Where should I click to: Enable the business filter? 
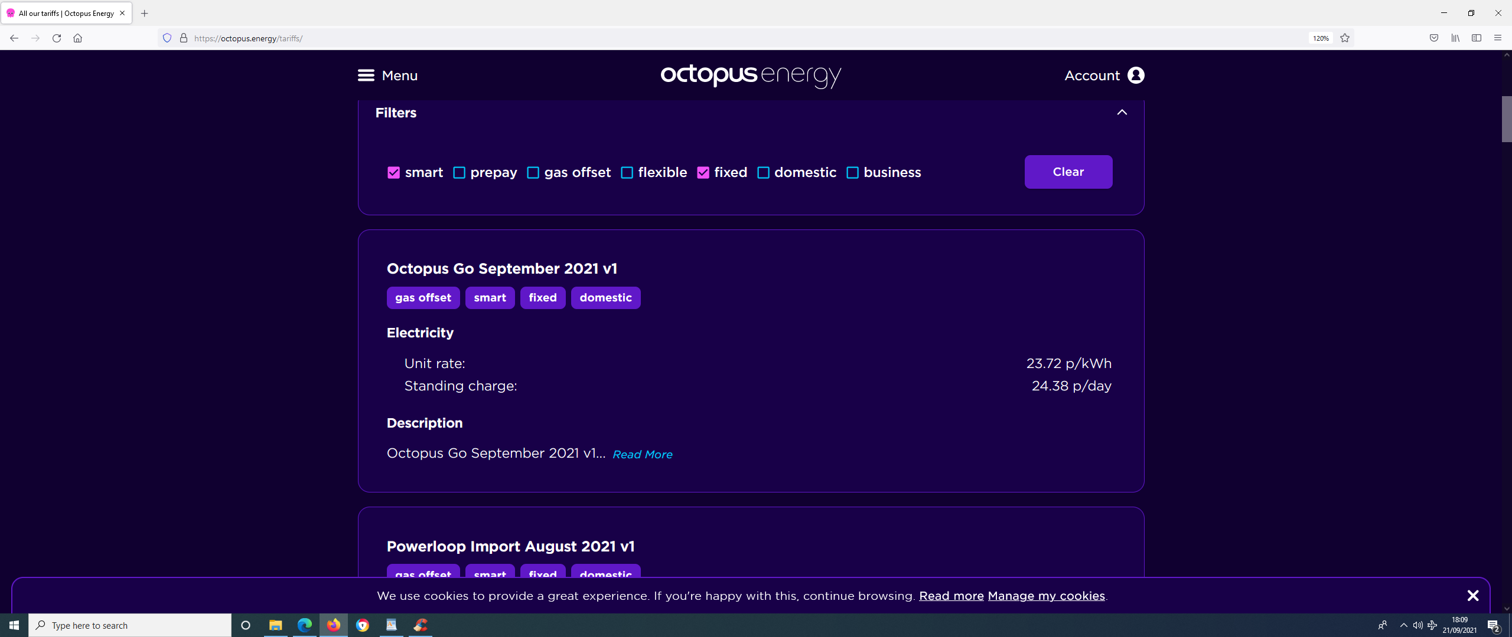point(852,173)
